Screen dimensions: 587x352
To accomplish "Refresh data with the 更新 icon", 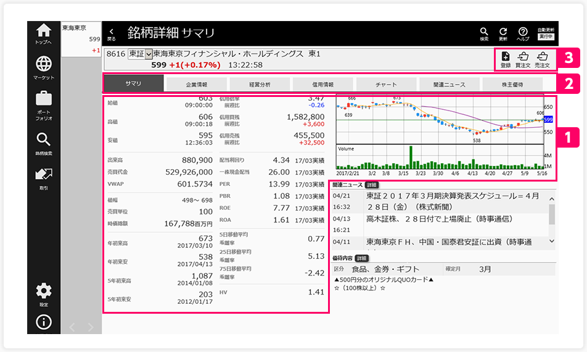I will tap(503, 34).
